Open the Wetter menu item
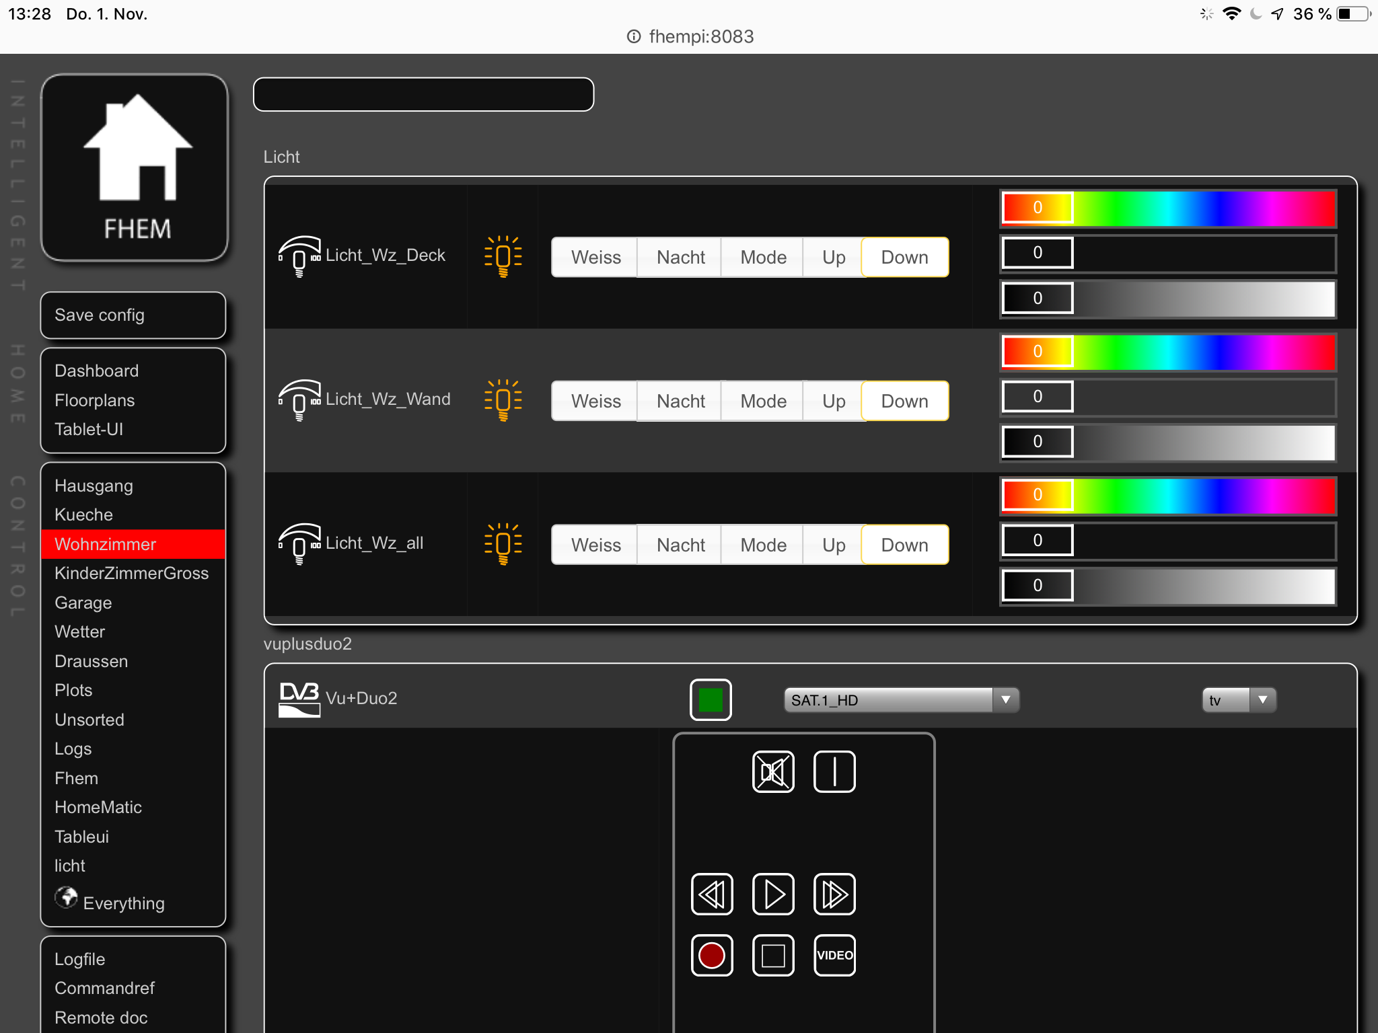Screen dimensions: 1378x1033 click(79, 632)
